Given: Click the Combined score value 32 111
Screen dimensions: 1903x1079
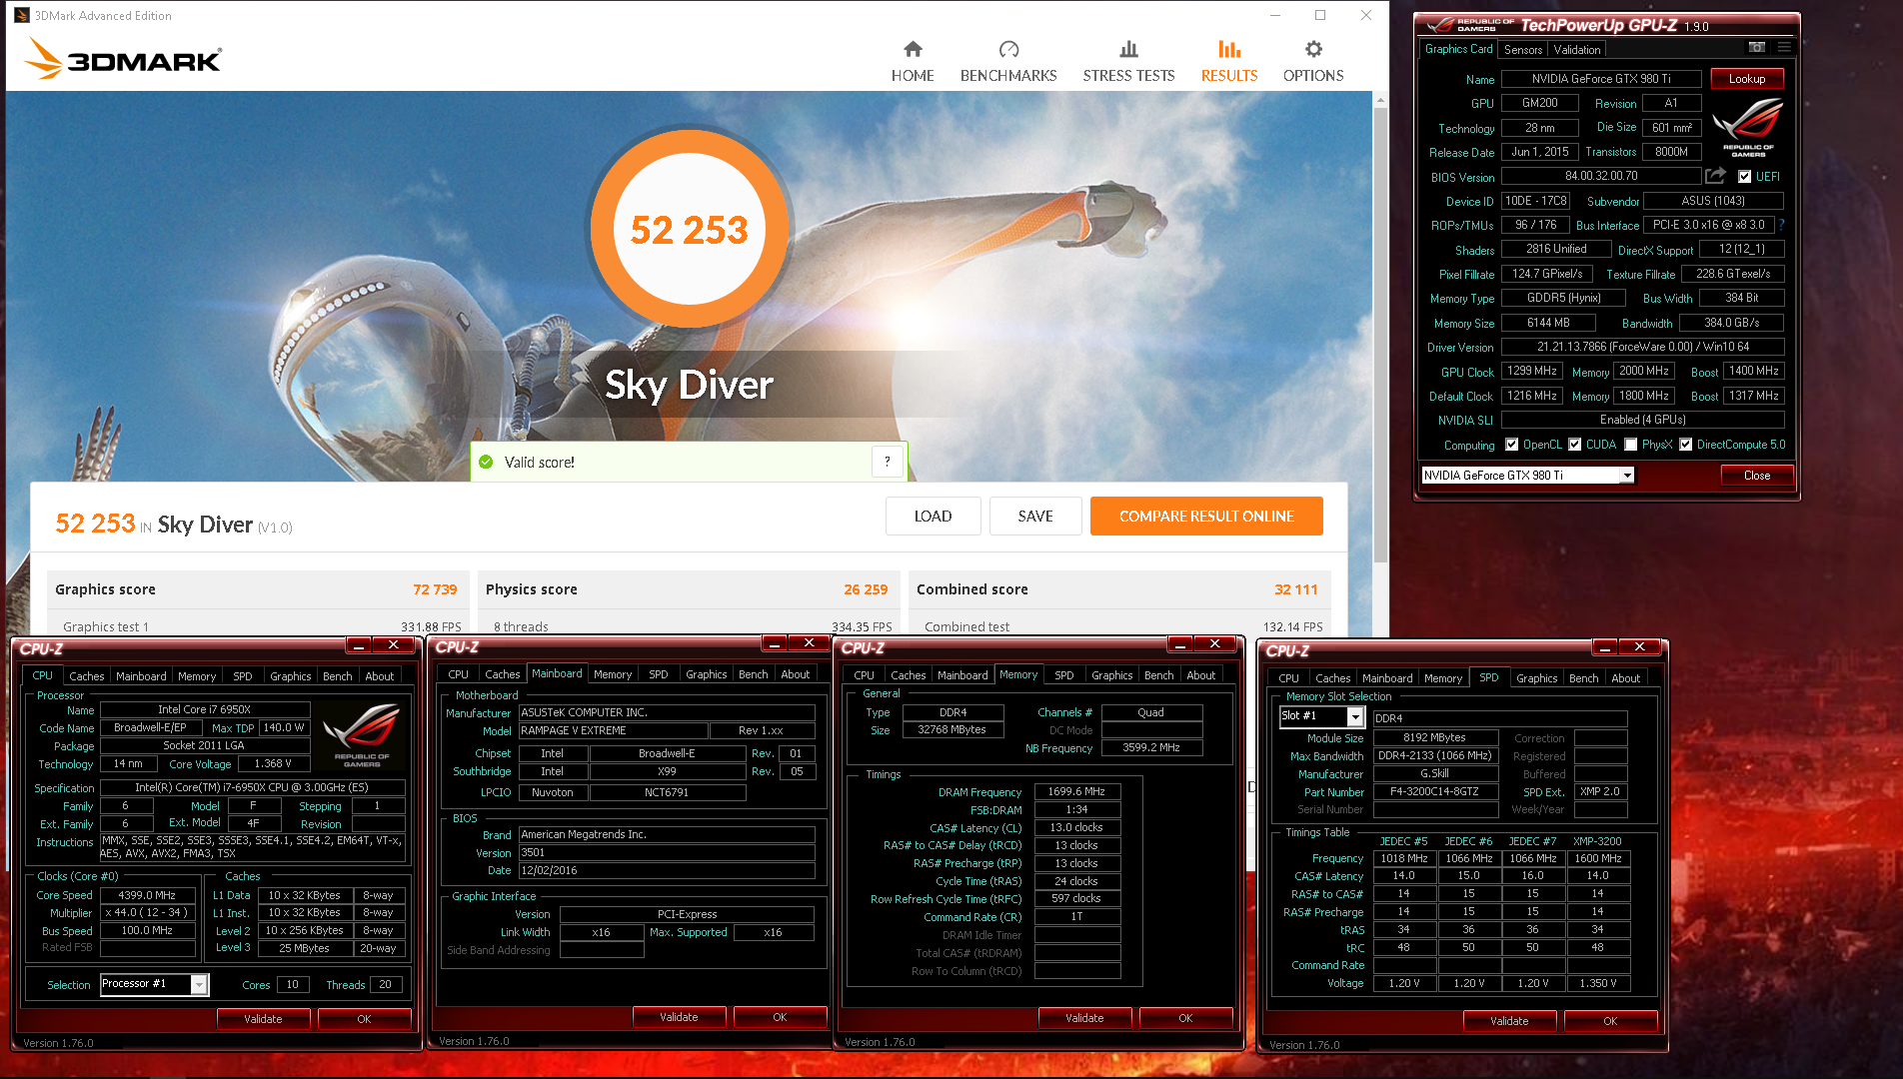Looking at the screenshot, I should coord(1296,589).
